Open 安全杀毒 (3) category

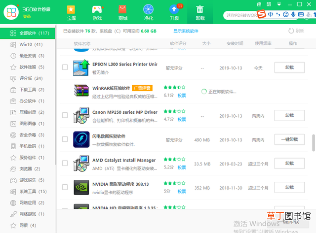pos(28,135)
